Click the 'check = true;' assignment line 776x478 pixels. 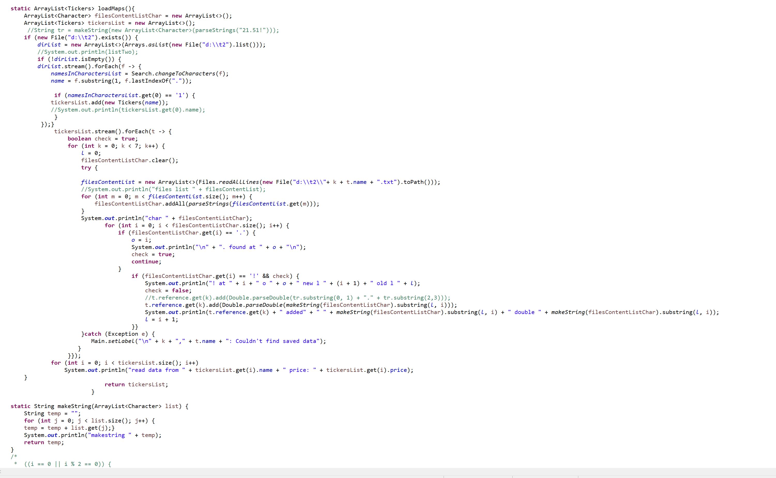coord(153,254)
